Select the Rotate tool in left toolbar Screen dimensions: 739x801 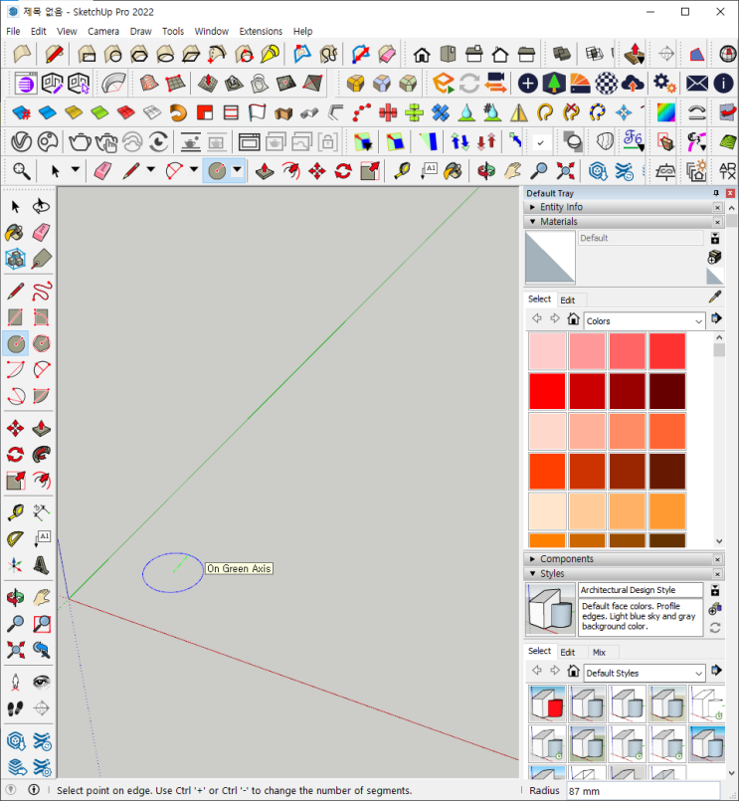tap(15, 454)
